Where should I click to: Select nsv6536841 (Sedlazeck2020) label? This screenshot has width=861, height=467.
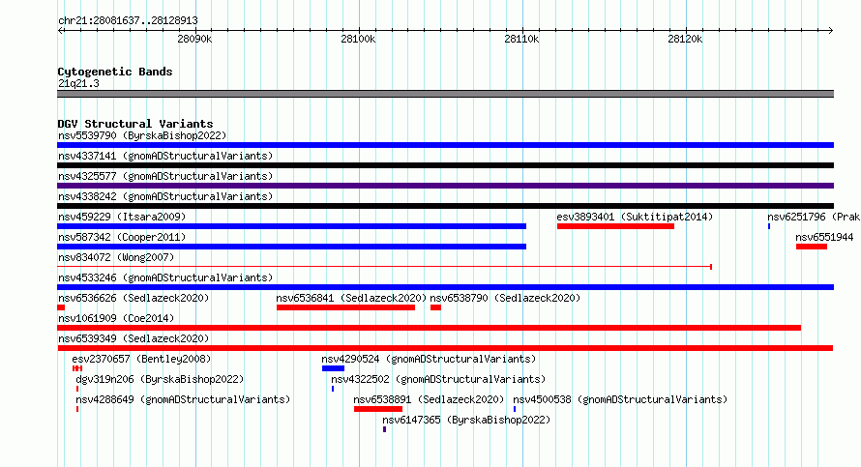pyautogui.click(x=351, y=298)
